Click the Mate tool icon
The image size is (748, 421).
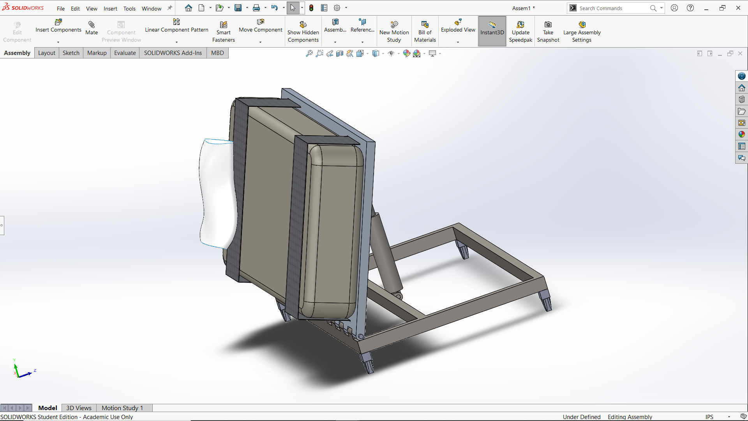coord(92,25)
